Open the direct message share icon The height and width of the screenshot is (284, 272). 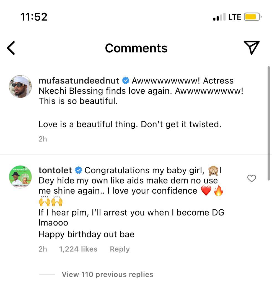[251, 47]
